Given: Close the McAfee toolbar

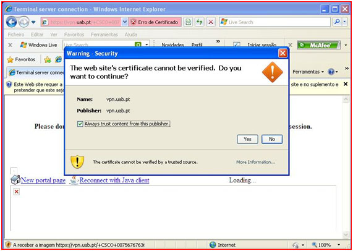Looking at the screenshot, I should click(291, 45).
